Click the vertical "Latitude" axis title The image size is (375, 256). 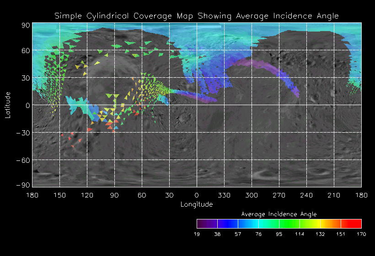tap(8, 105)
